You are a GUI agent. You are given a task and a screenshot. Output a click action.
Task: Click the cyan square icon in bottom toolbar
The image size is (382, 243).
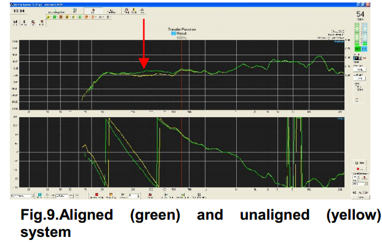coord(39,196)
